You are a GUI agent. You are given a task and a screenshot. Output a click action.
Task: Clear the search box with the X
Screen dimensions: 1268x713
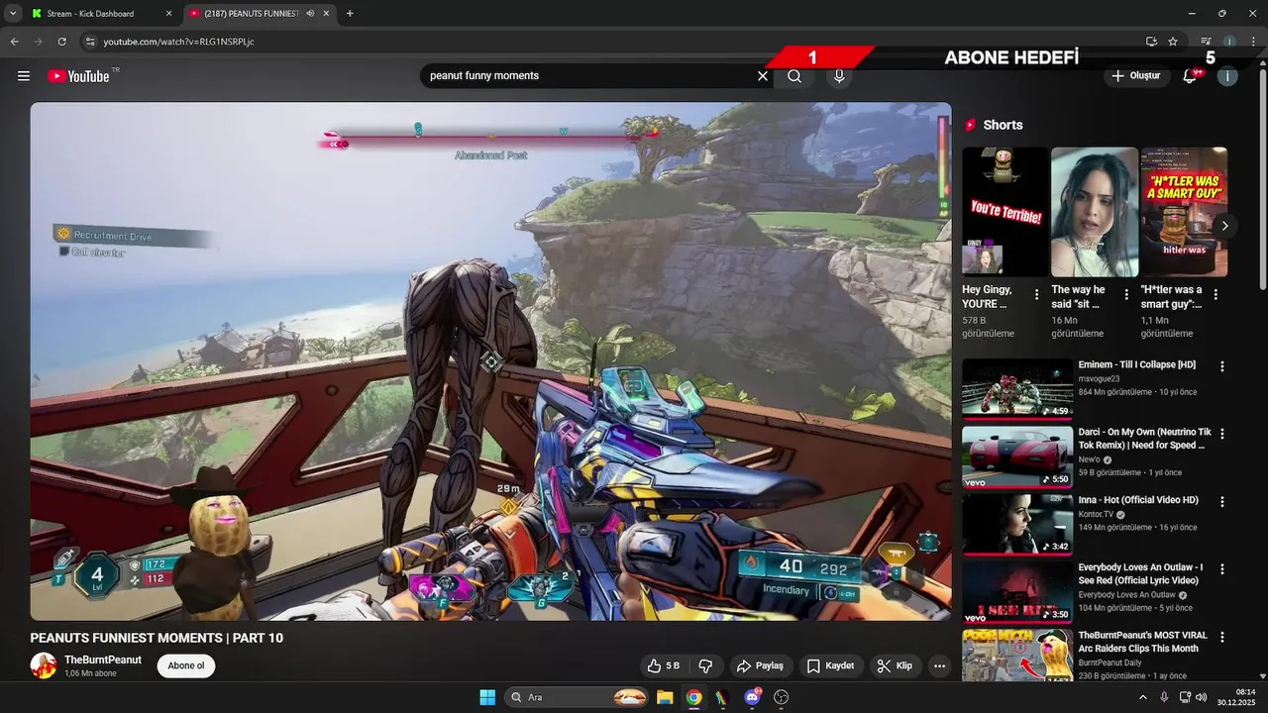[763, 76]
